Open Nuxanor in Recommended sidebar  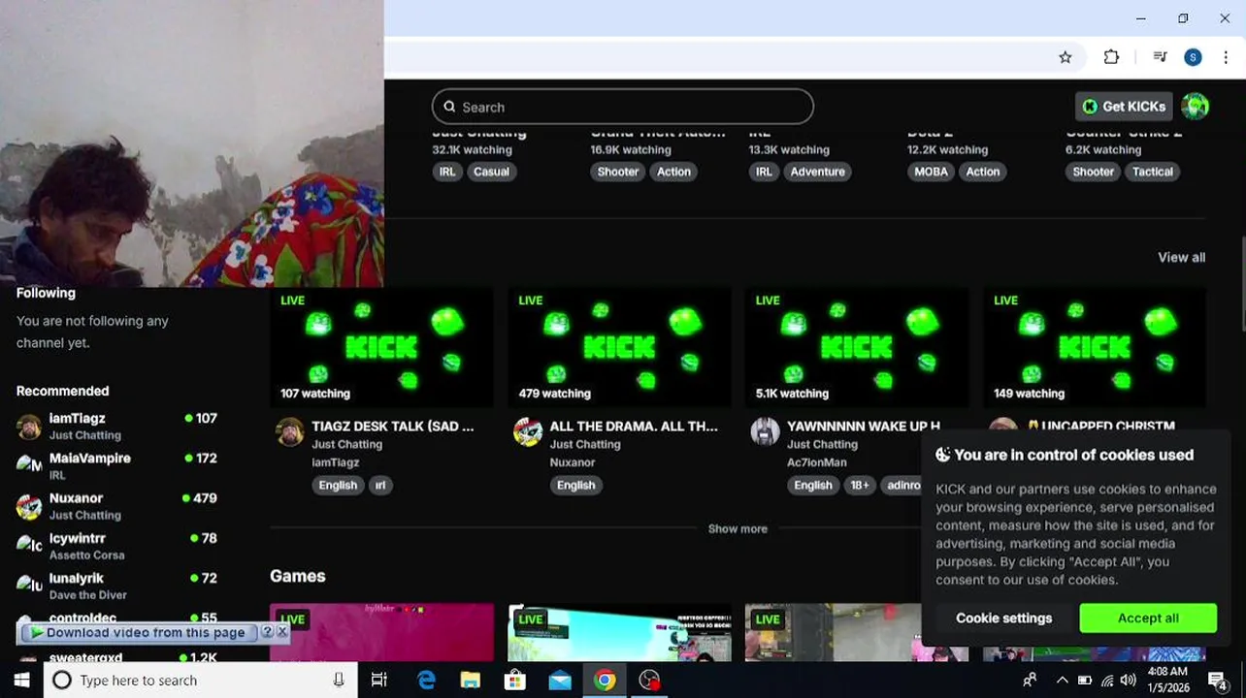click(116, 505)
